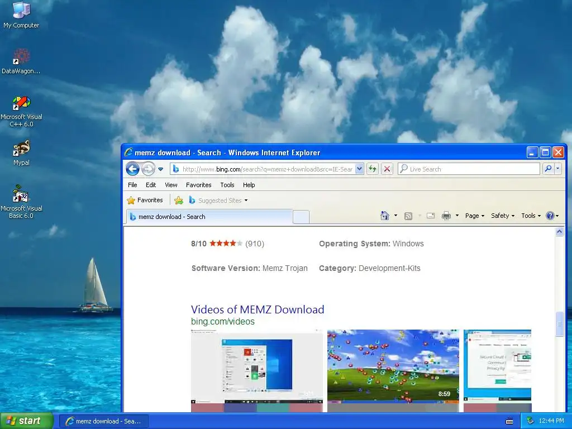
Task: Open a new blank tab
Action: [x=301, y=217]
